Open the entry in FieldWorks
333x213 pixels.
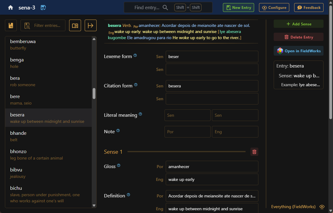(298, 51)
